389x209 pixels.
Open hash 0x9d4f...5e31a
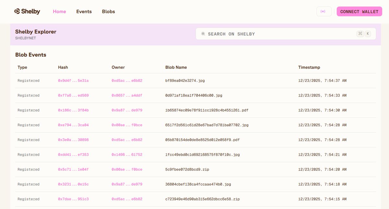coord(73,81)
